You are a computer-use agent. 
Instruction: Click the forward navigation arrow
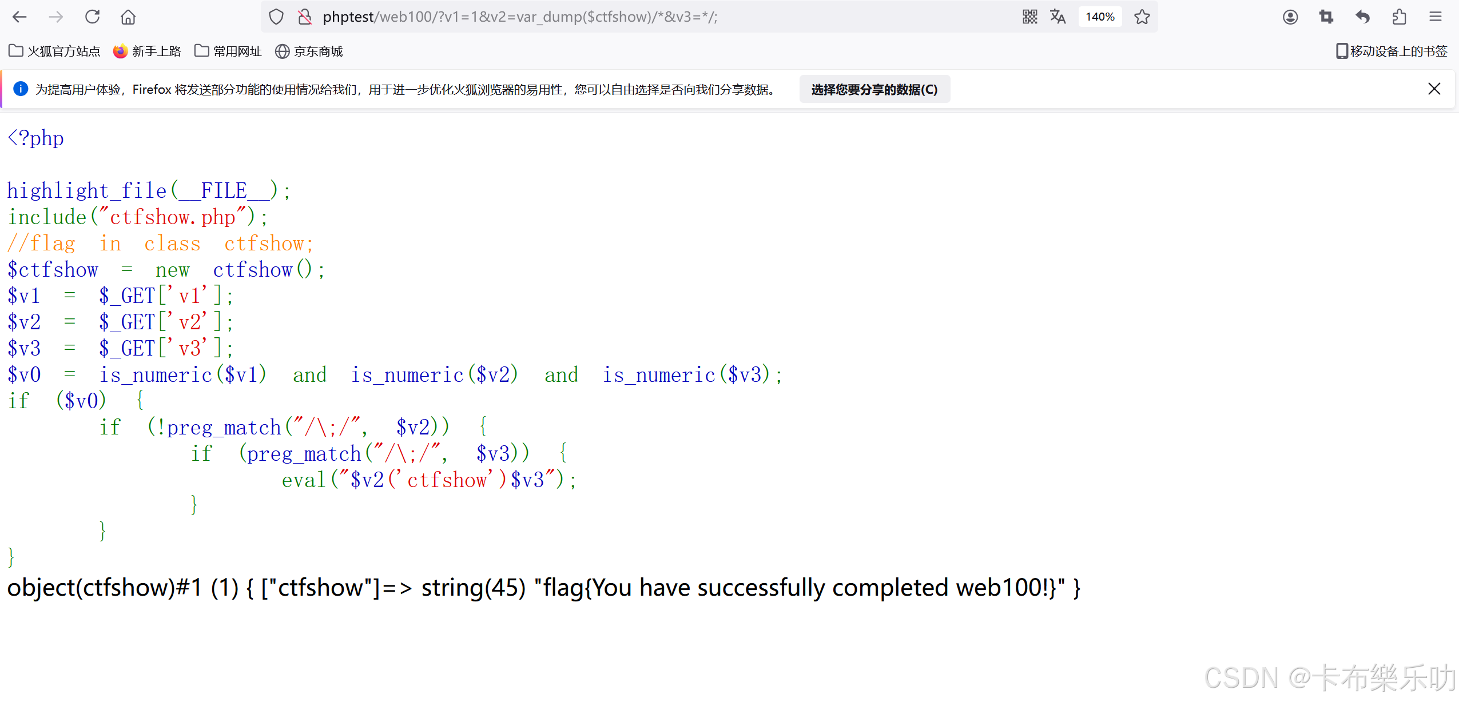click(56, 17)
